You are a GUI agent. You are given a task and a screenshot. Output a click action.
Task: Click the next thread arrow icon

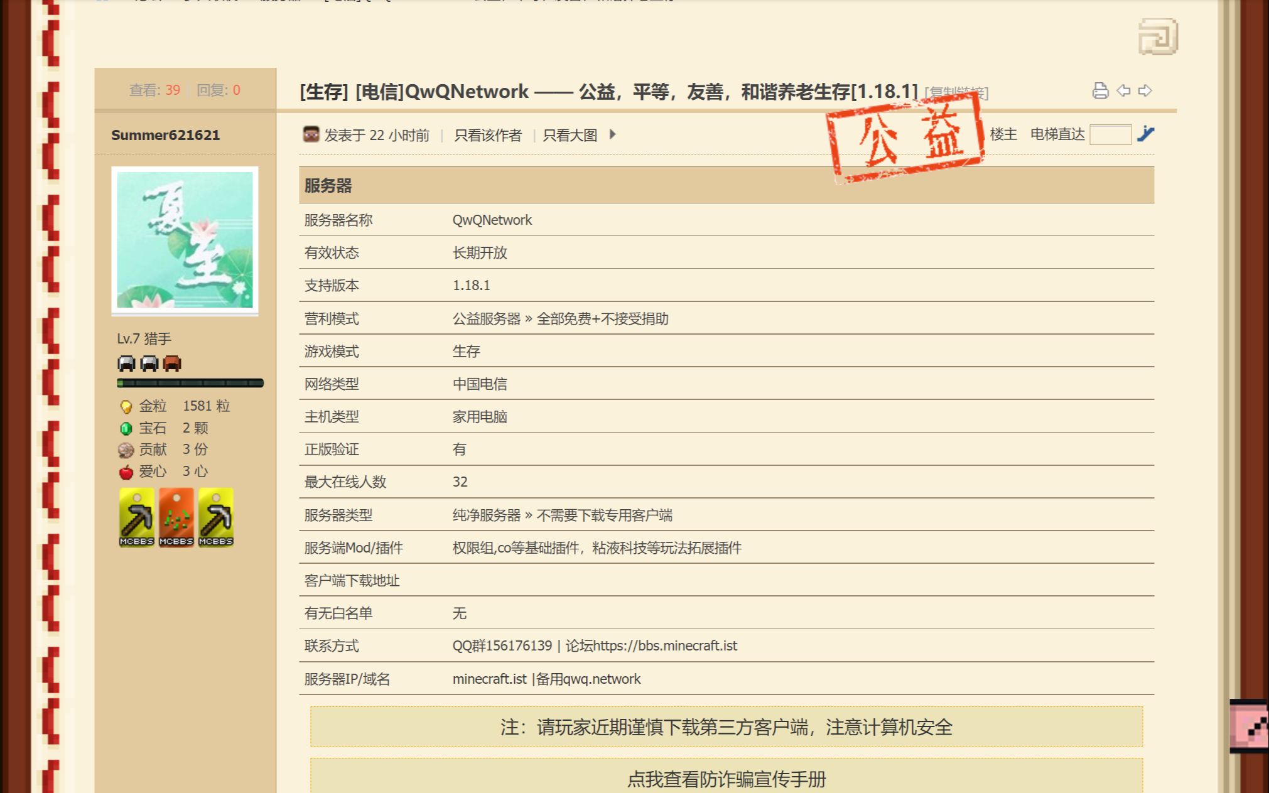(1145, 90)
